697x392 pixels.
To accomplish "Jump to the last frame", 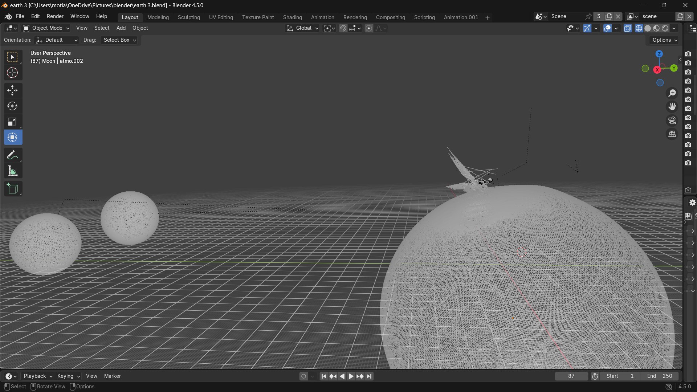I will pyautogui.click(x=370, y=376).
